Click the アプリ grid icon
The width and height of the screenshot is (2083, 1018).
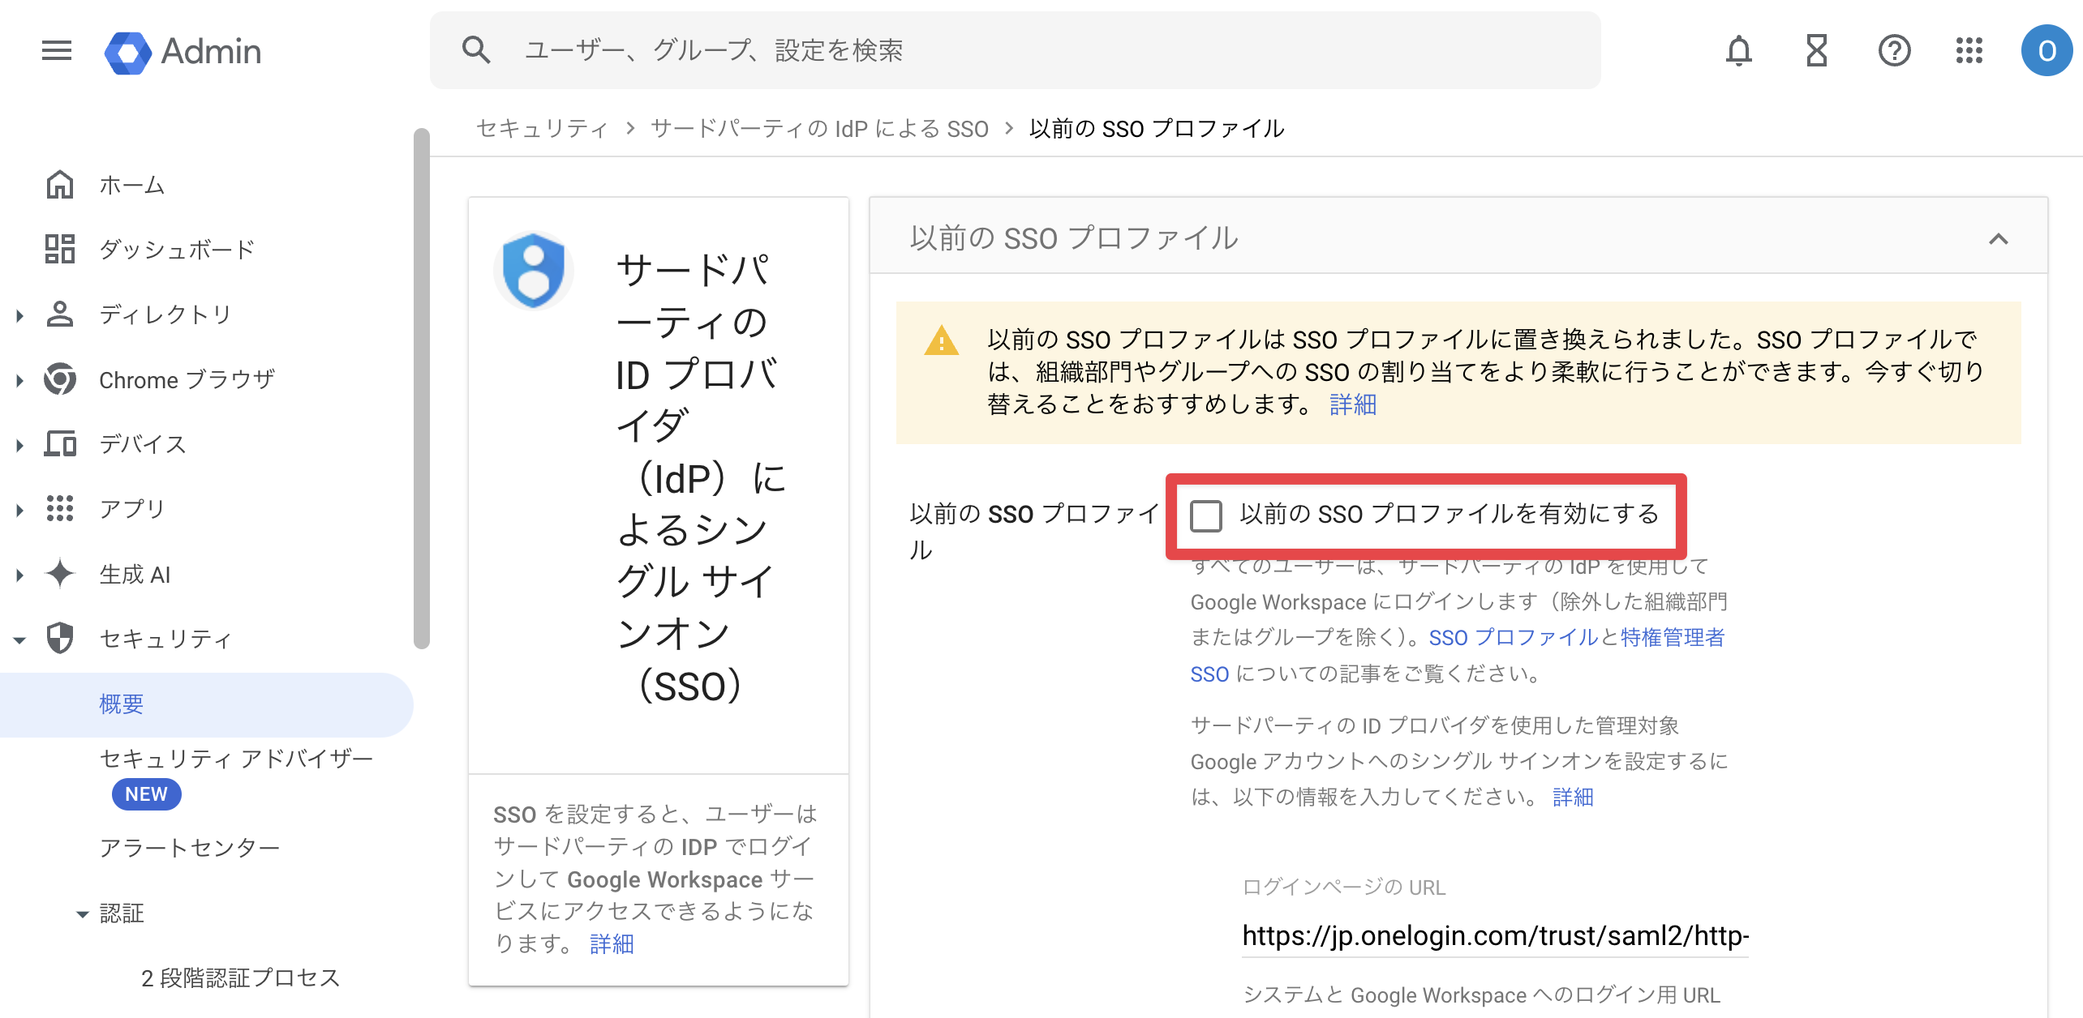(x=60, y=508)
